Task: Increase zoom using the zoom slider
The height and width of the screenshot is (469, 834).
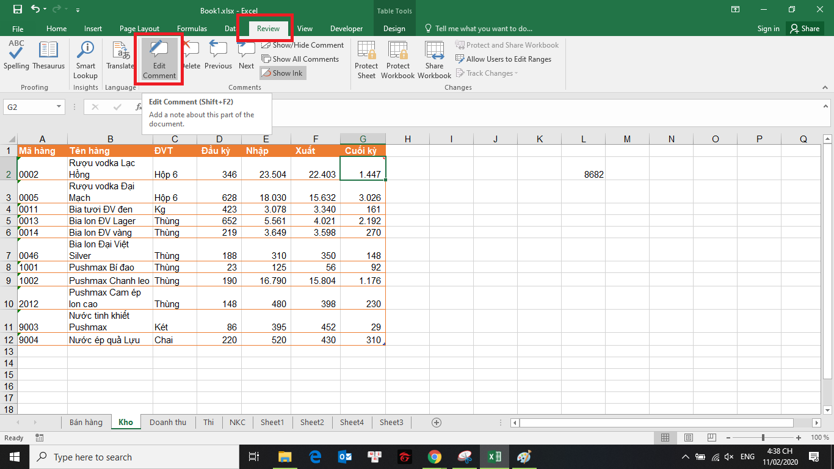Action: point(799,437)
